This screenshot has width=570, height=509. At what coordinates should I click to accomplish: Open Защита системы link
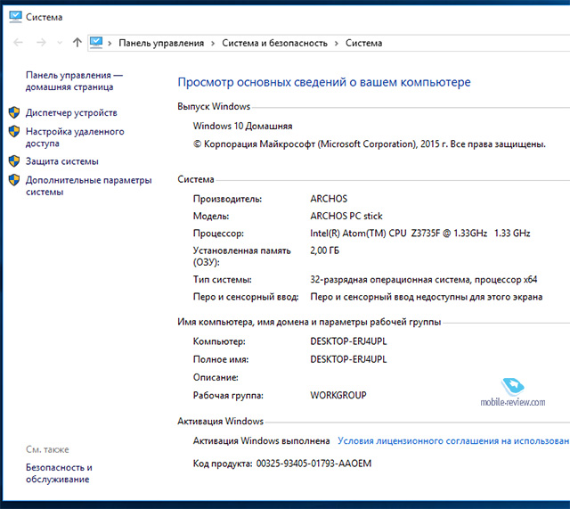(x=62, y=161)
